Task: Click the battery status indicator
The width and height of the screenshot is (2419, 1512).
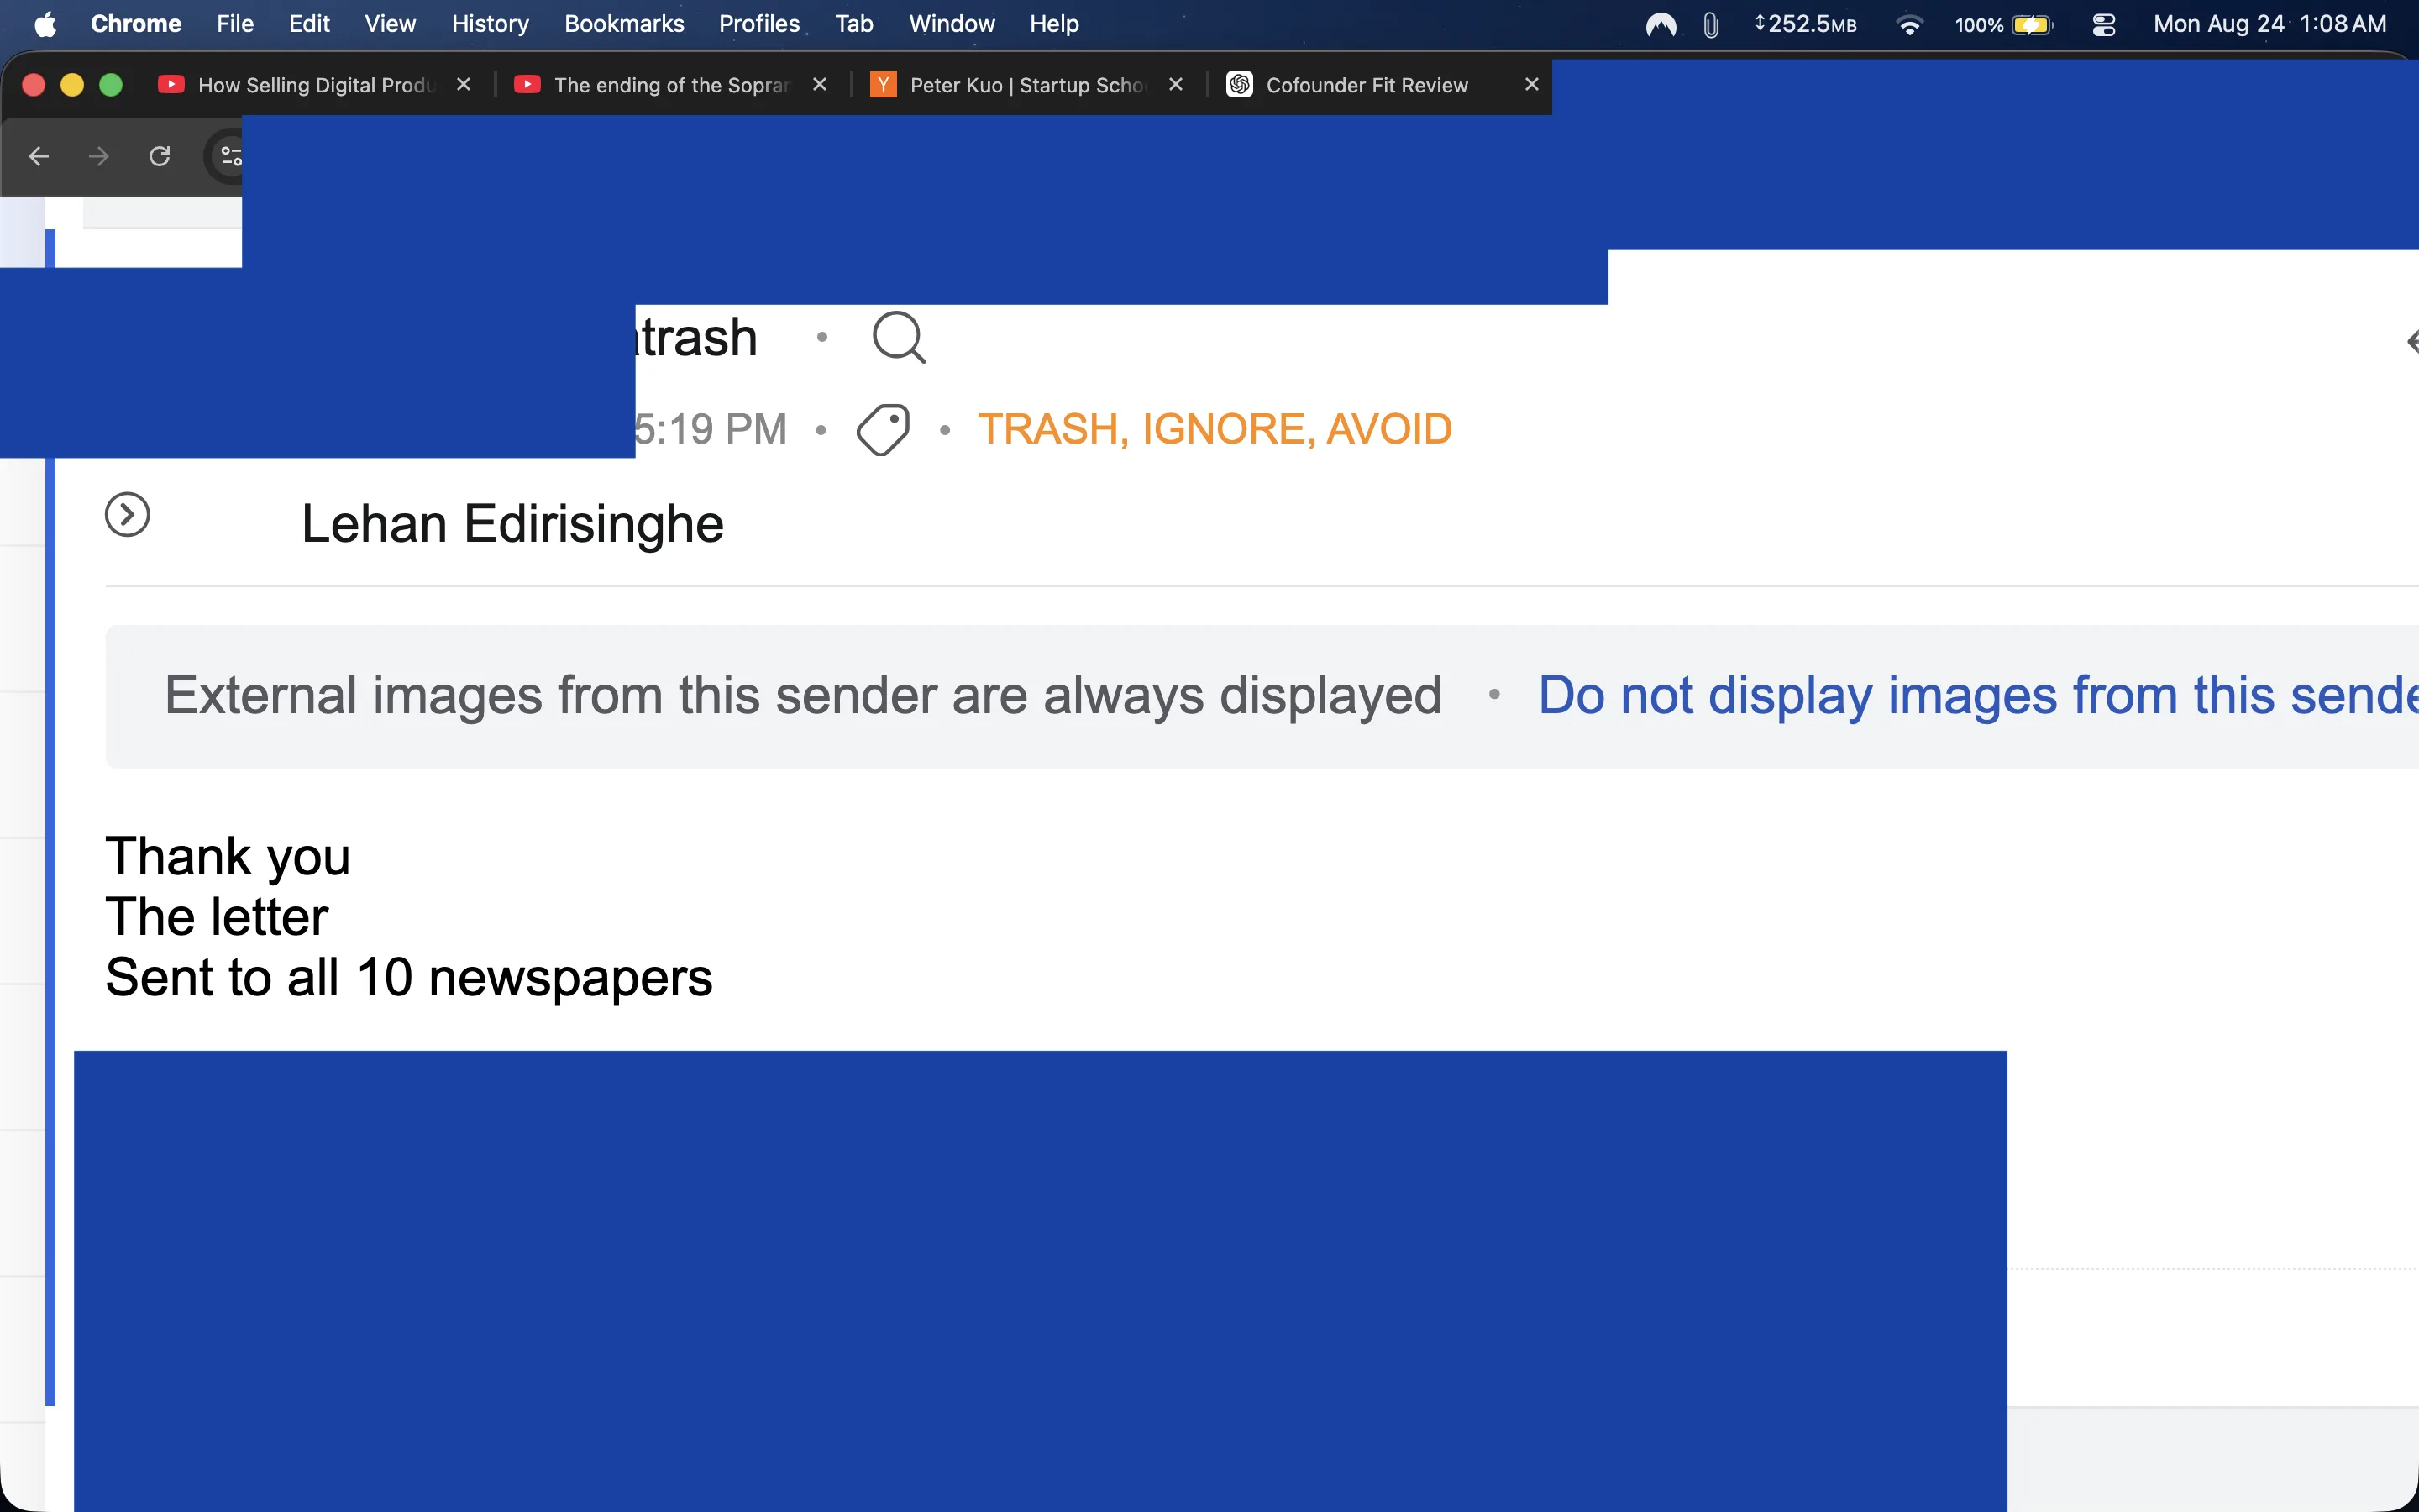Action: coord(2004,24)
